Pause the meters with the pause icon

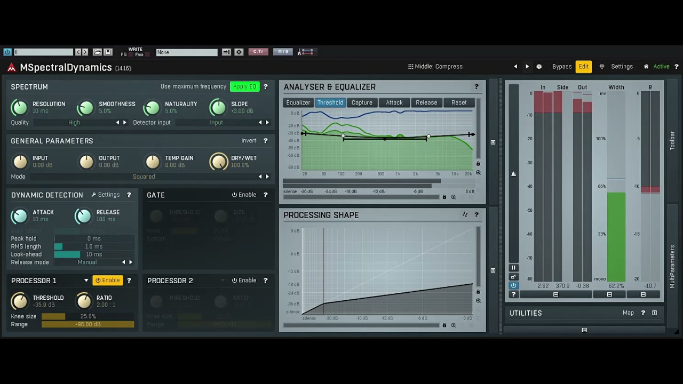point(513,268)
